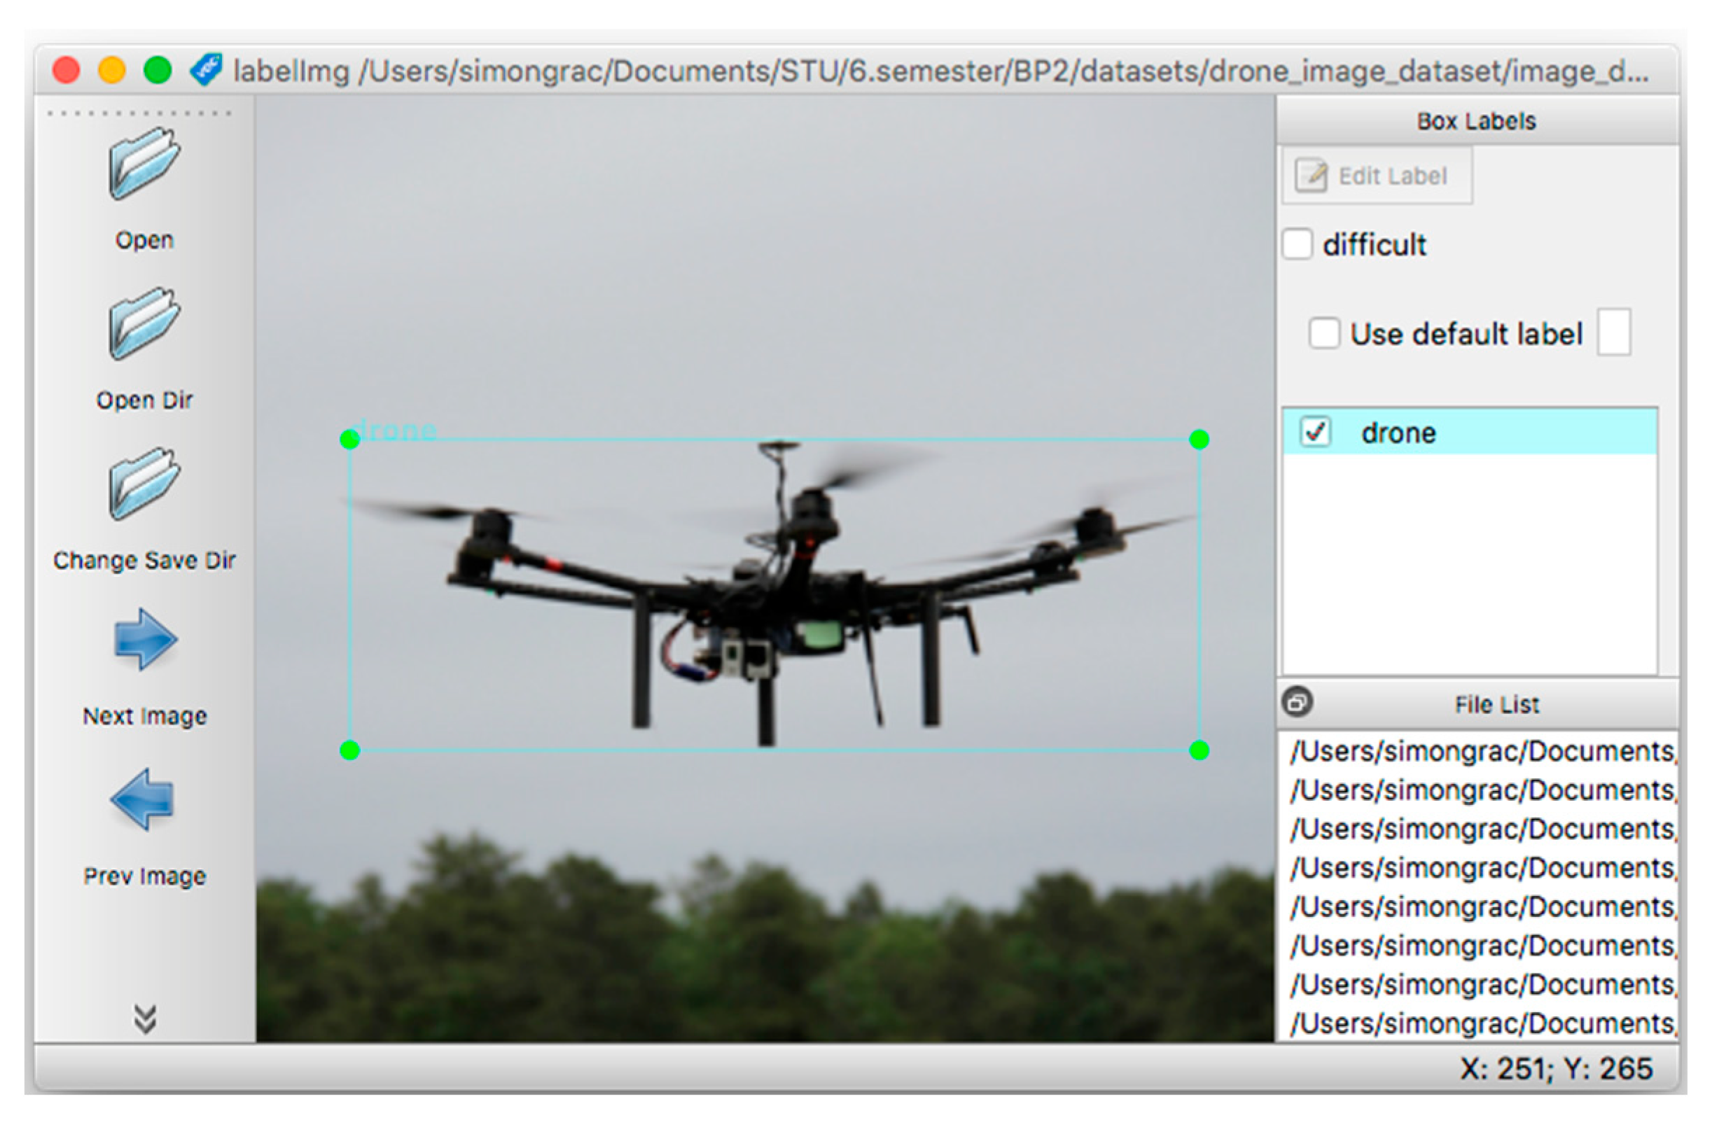Click labelImg tag icon in title bar
Screen dimensions: 1724x1129
point(207,70)
